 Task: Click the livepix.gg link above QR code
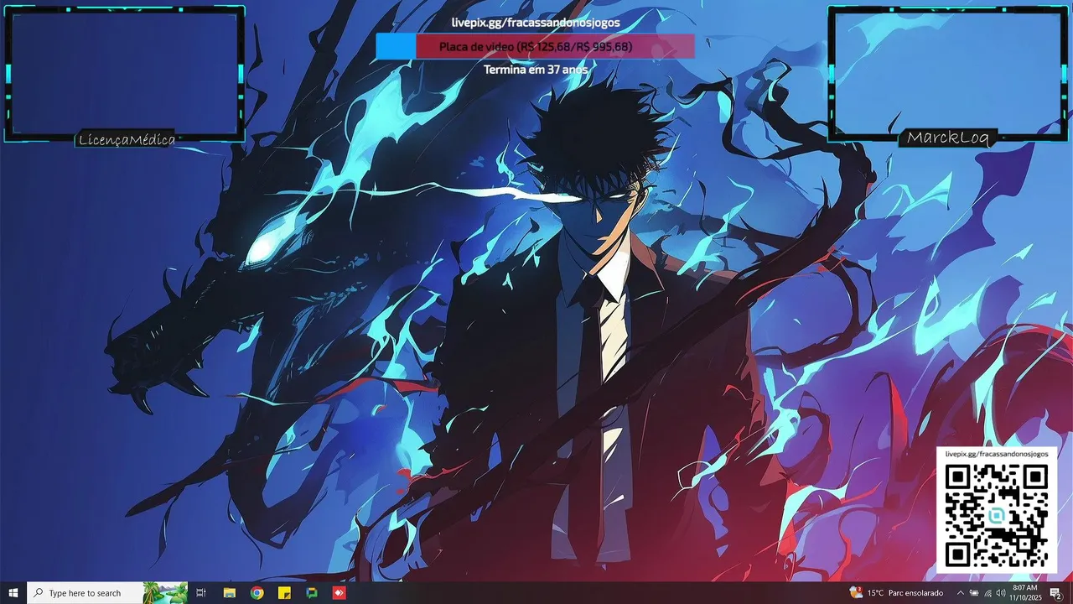pyautogui.click(x=997, y=454)
